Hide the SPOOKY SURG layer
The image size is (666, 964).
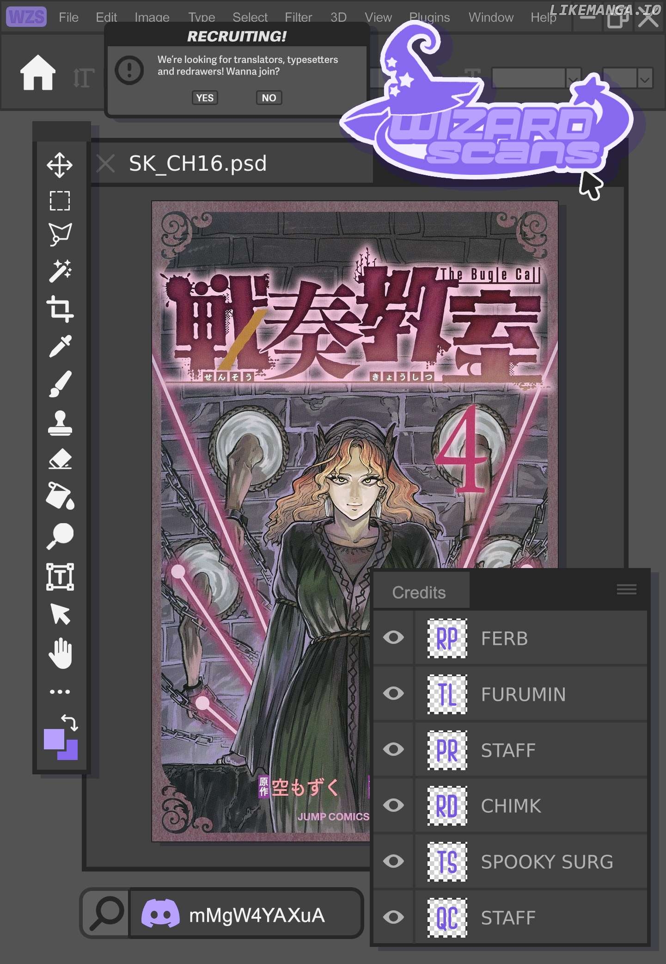tap(393, 861)
